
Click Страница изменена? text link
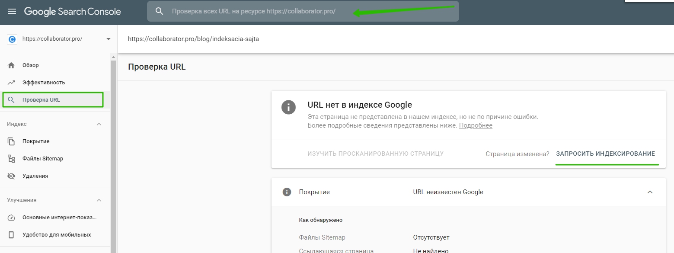(x=518, y=154)
